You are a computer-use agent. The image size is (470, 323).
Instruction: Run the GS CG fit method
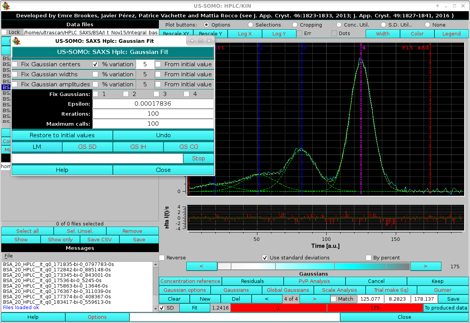click(189, 147)
